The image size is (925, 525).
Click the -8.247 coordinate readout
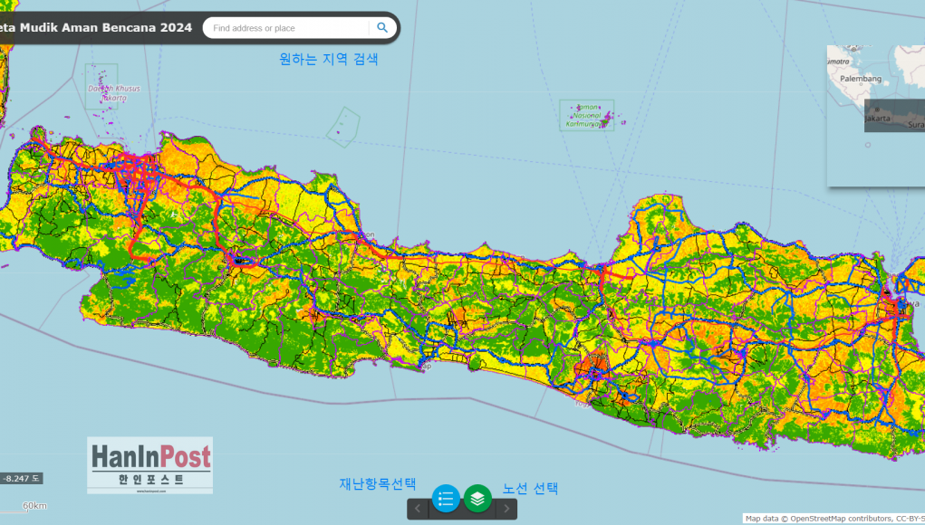click(x=20, y=478)
